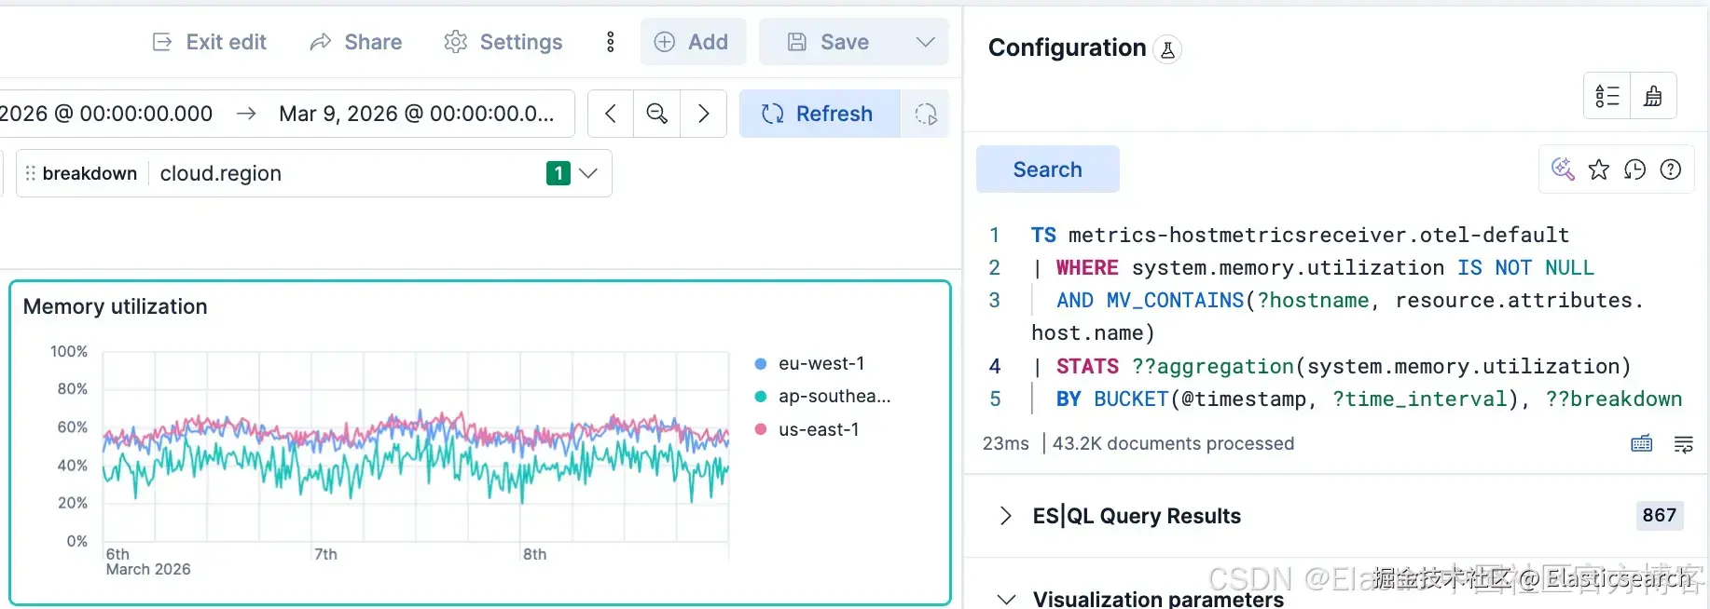
Task: Click the shapes list layers icon
Action: point(1607,96)
